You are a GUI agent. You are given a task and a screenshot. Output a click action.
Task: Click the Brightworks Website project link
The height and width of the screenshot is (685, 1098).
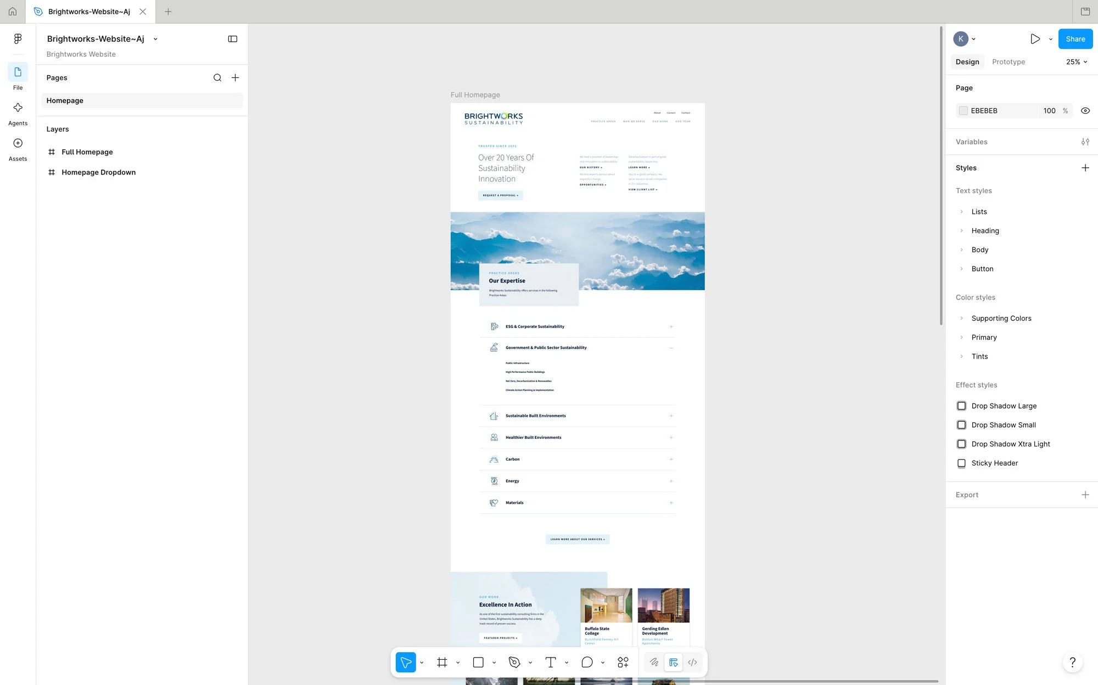pyautogui.click(x=81, y=54)
